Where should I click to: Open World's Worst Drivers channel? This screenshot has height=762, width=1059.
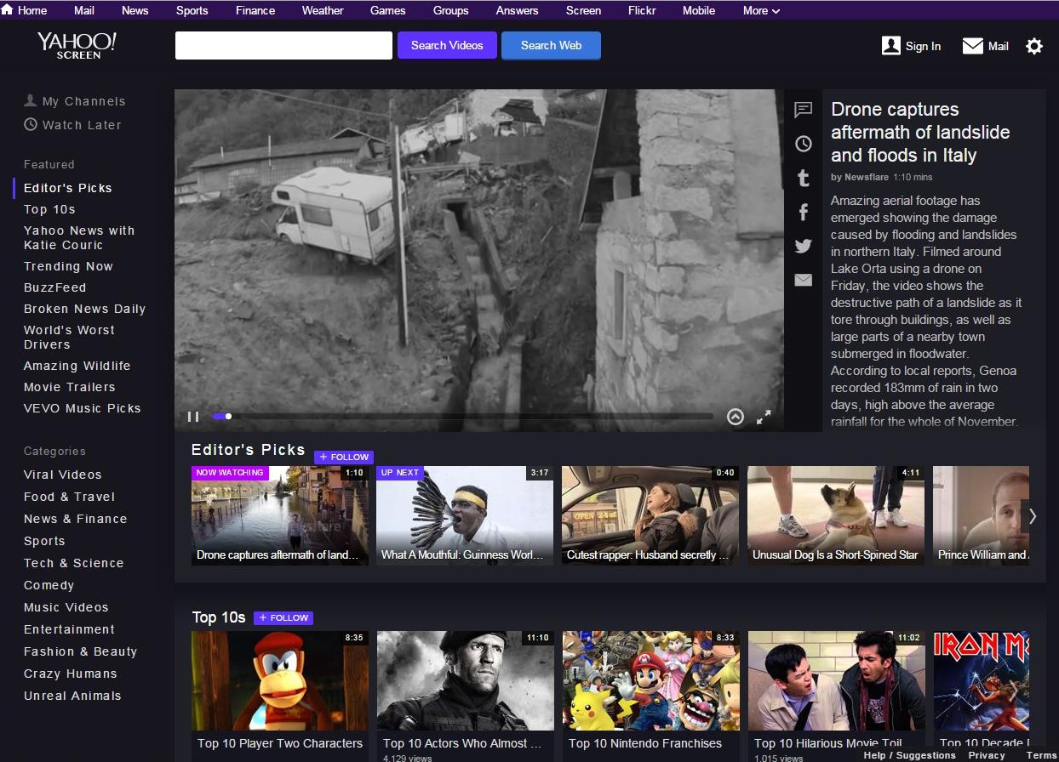click(69, 337)
